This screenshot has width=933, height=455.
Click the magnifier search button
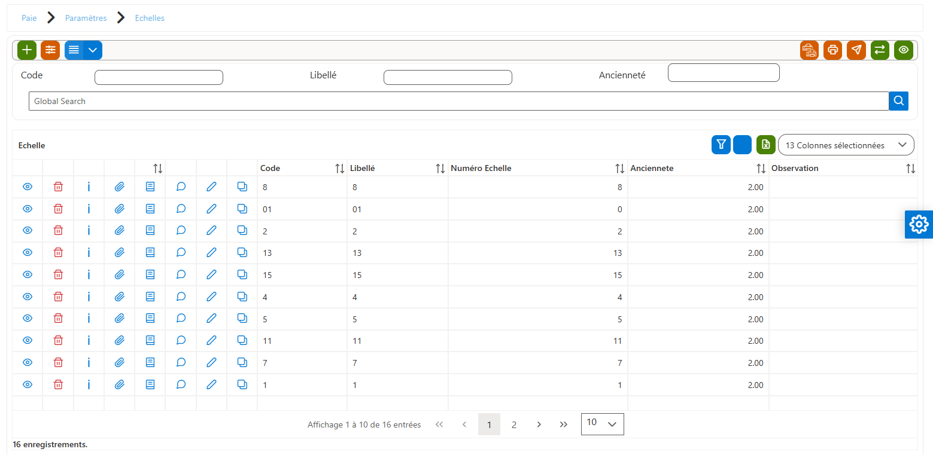click(x=899, y=101)
